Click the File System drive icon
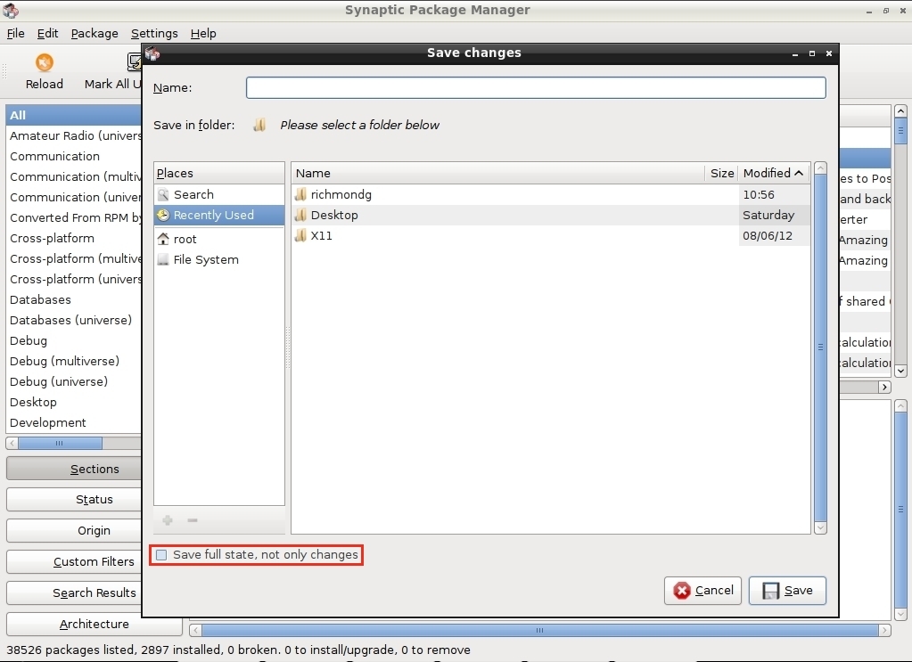Viewport: 912px width, 662px height. (163, 260)
